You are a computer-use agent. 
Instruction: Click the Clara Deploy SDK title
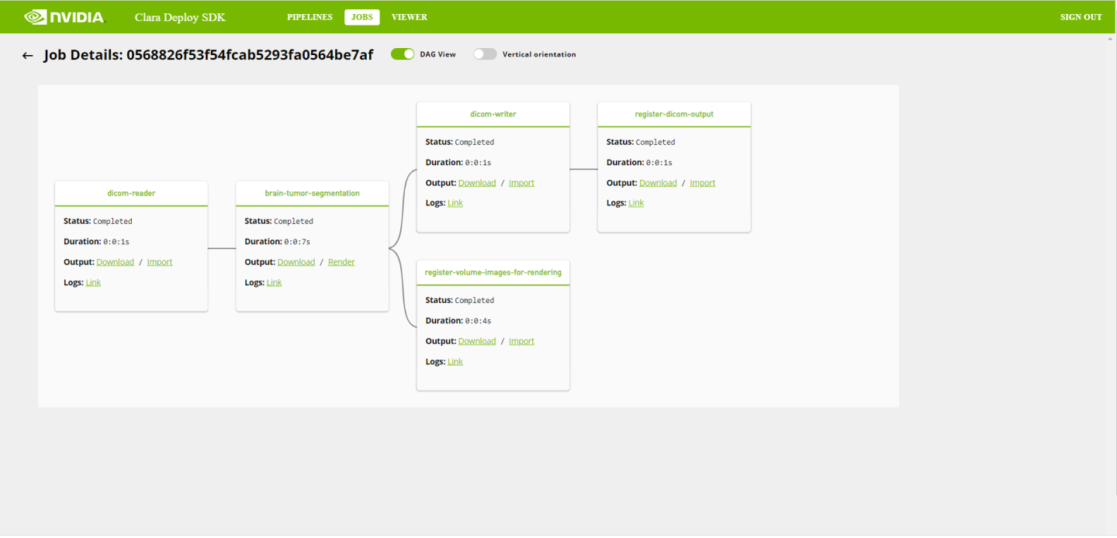180,17
